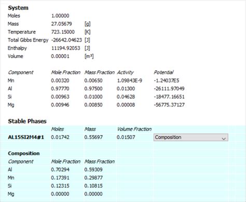
Task: Select the Enthalpy value 11194.92053
Action: (65, 48)
